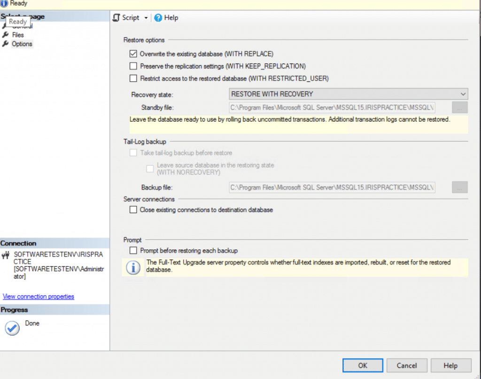This screenshot has width=481, height=379.
Task: Click the Cancel button
Action: pos(407,365)
